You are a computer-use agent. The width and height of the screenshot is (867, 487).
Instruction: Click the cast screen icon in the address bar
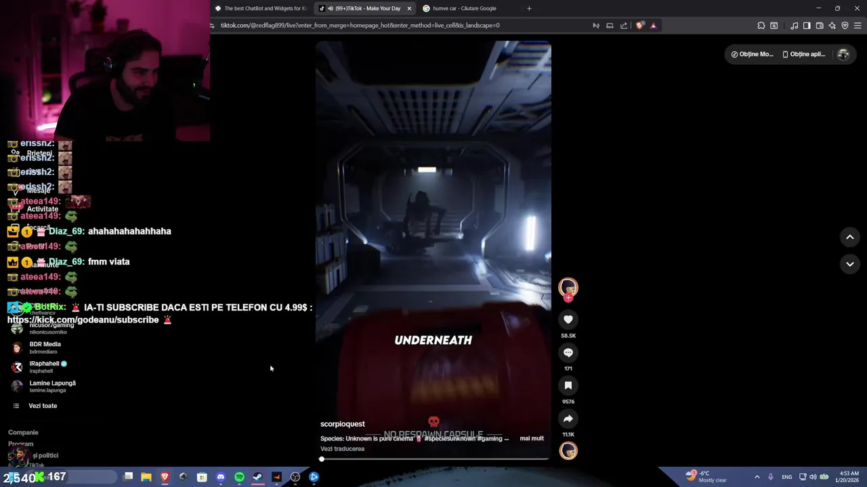coord(610,26)
